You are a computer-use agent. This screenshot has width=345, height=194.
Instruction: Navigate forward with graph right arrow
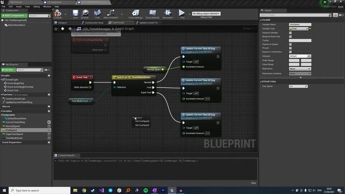tap(70, 29)
